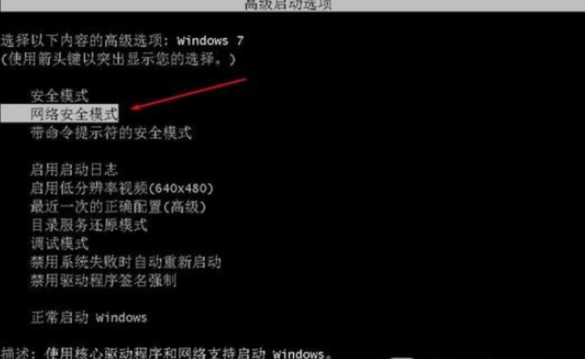Click the arrow-key instruction line

118,59
